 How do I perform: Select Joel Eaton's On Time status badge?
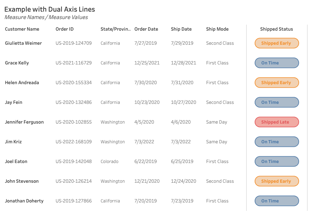pos(277,161)
